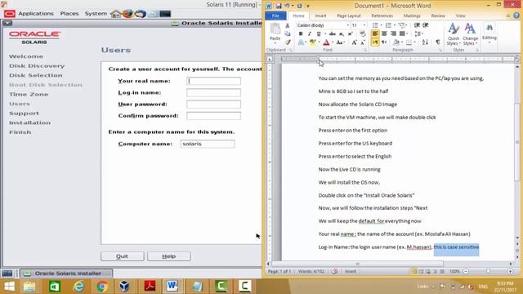Open Google Chrome from Windows taskbar

click(x=102, y=287)
